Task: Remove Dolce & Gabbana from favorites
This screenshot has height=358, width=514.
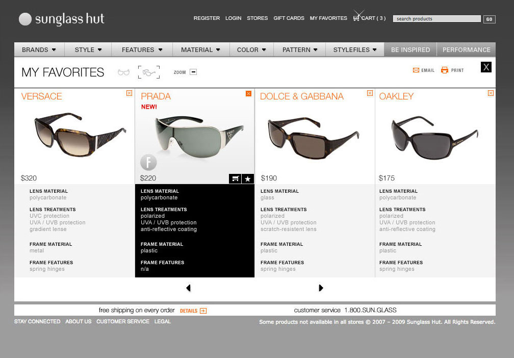Action: click(370, 93)
